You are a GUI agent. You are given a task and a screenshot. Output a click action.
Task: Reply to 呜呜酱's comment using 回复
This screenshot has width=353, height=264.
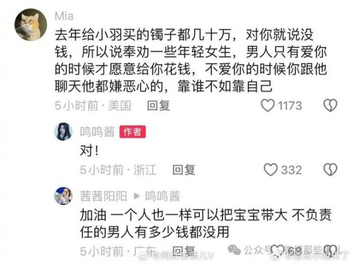184,170
